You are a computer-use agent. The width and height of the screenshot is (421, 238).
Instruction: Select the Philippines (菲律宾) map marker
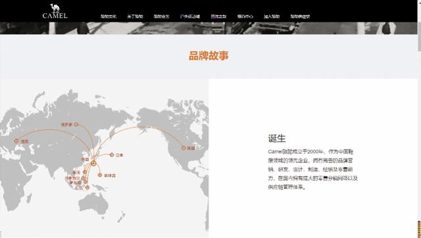pos(100,175)
